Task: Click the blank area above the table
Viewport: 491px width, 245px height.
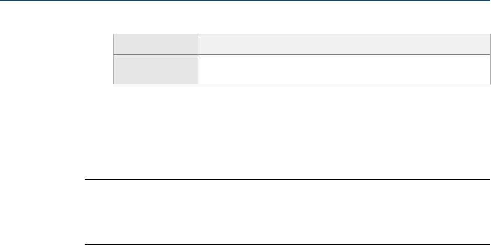Action: click(x=302, y=18)
